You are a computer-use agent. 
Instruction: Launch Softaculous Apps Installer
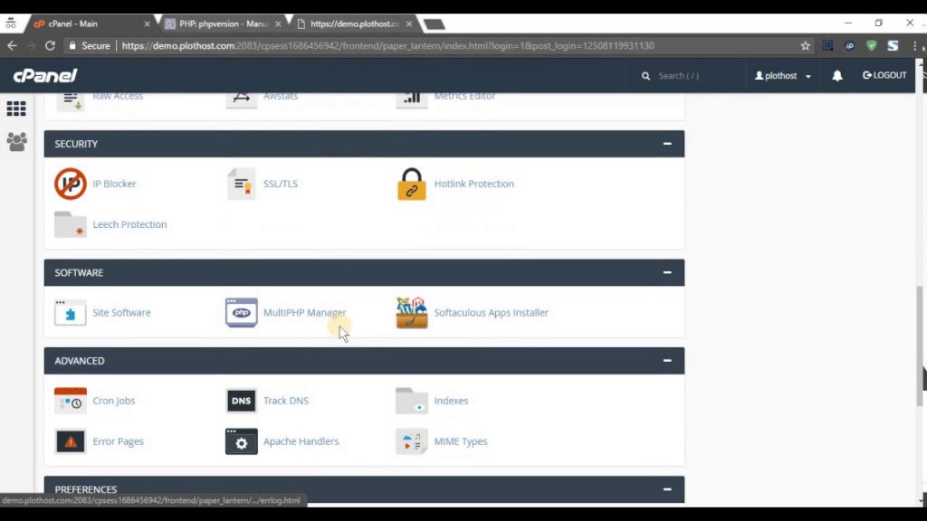click(x=491, y=312)
